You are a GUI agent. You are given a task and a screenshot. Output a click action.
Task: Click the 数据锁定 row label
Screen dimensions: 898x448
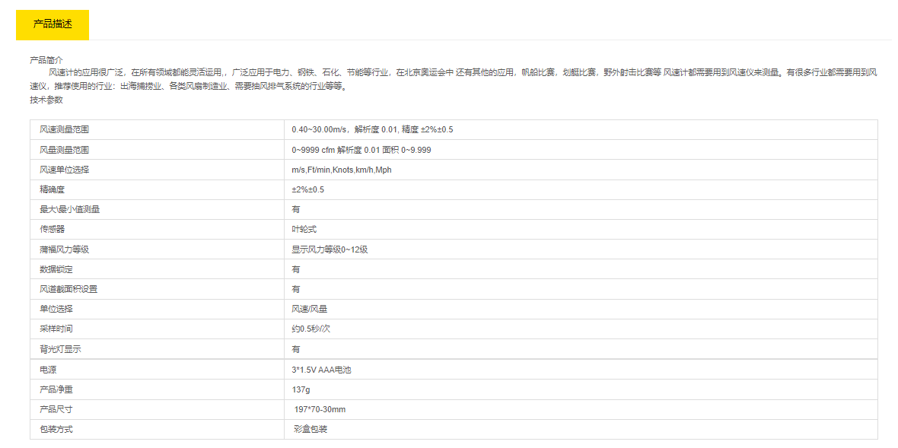coord(56,269)
